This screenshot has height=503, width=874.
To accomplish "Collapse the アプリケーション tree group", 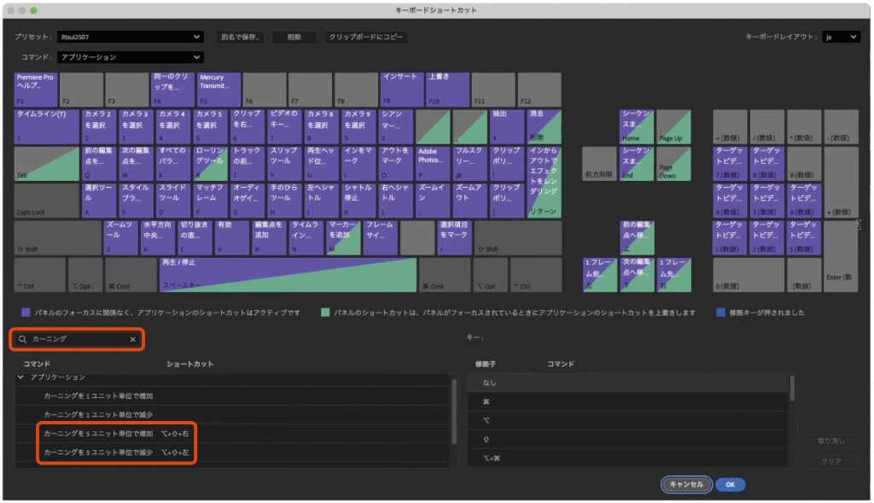I will point(20,377).
